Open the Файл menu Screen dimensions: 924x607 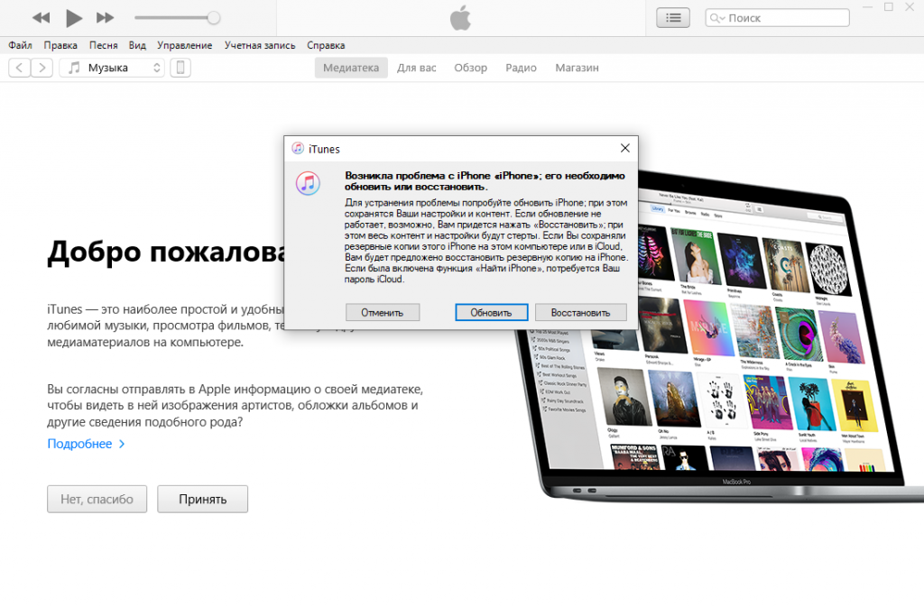[20, 45]
